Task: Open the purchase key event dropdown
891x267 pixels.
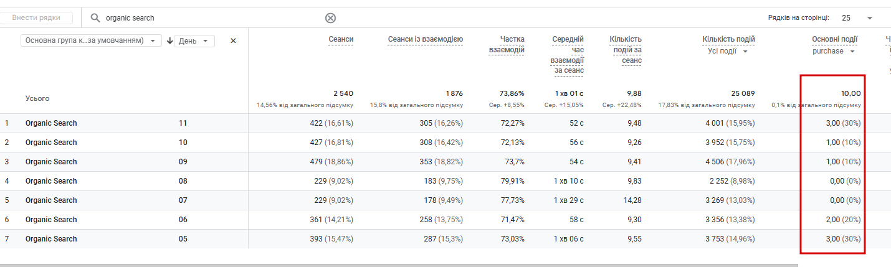Action: [834, 51]
